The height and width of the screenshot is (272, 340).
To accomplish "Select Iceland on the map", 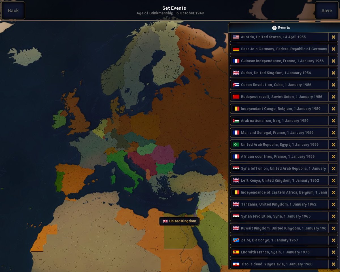I will click(25, 56).
